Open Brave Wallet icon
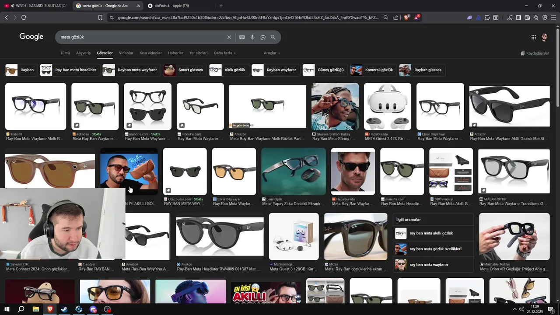The image size is (560, 315). [527, 17]
